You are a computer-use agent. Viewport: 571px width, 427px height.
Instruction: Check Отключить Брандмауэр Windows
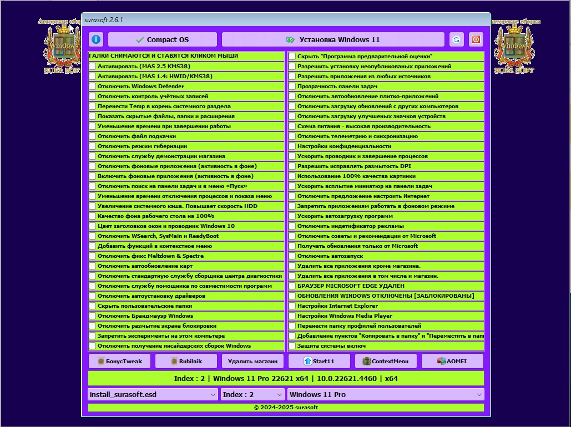tap(93, 316)
